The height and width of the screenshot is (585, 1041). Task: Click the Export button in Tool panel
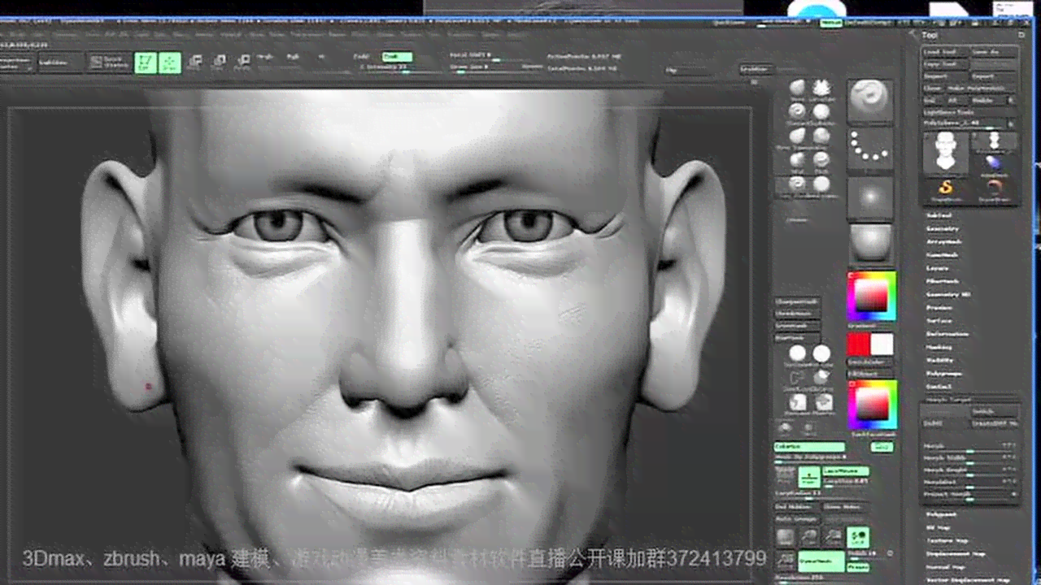[x=992, y=76]
